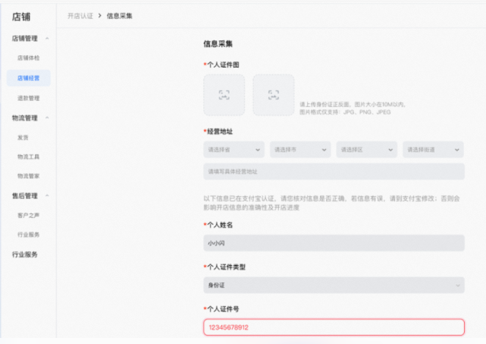Click the 个人证件号 ID number field
The image size is (486, 344).
pyautogui.click(x=334, y=327)
